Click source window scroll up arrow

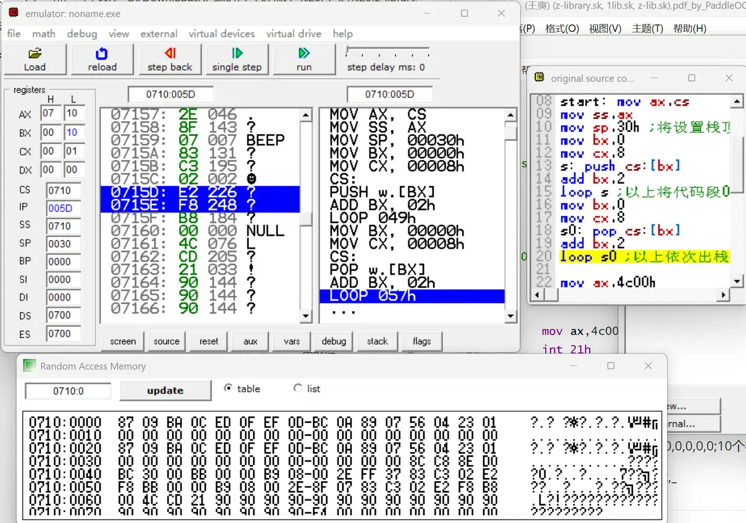coord(737,101)
